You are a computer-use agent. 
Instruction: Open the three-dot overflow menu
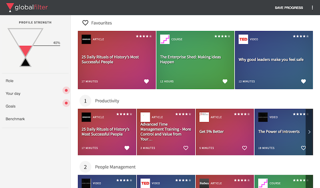coord(312,8)
